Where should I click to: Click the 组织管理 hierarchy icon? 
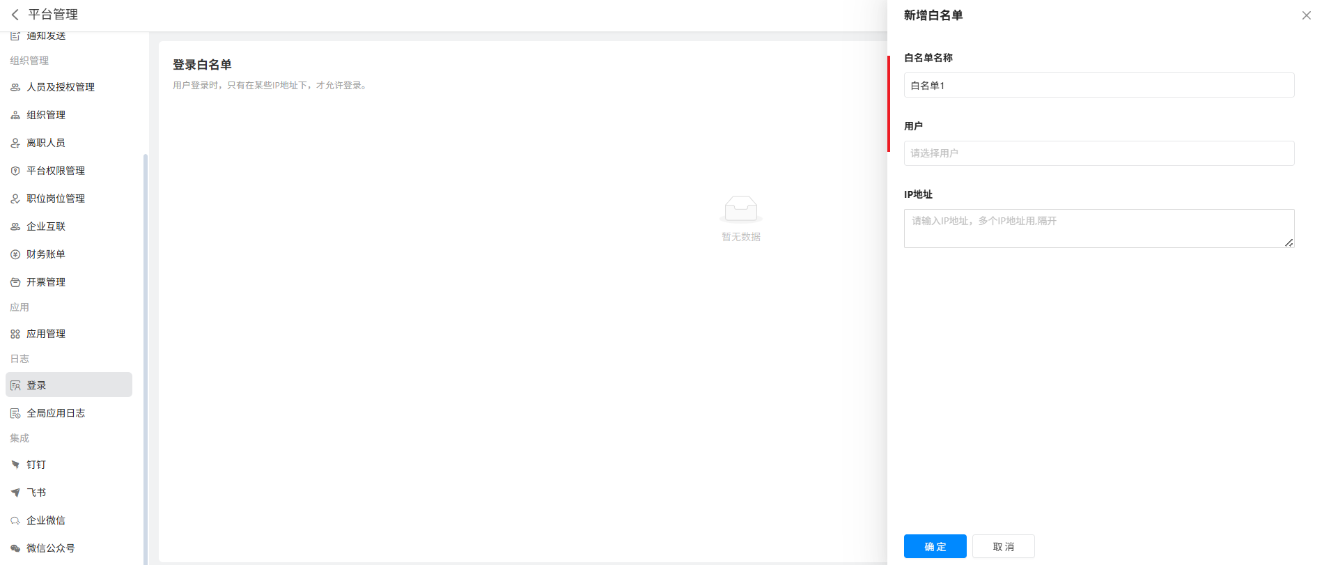15,115
